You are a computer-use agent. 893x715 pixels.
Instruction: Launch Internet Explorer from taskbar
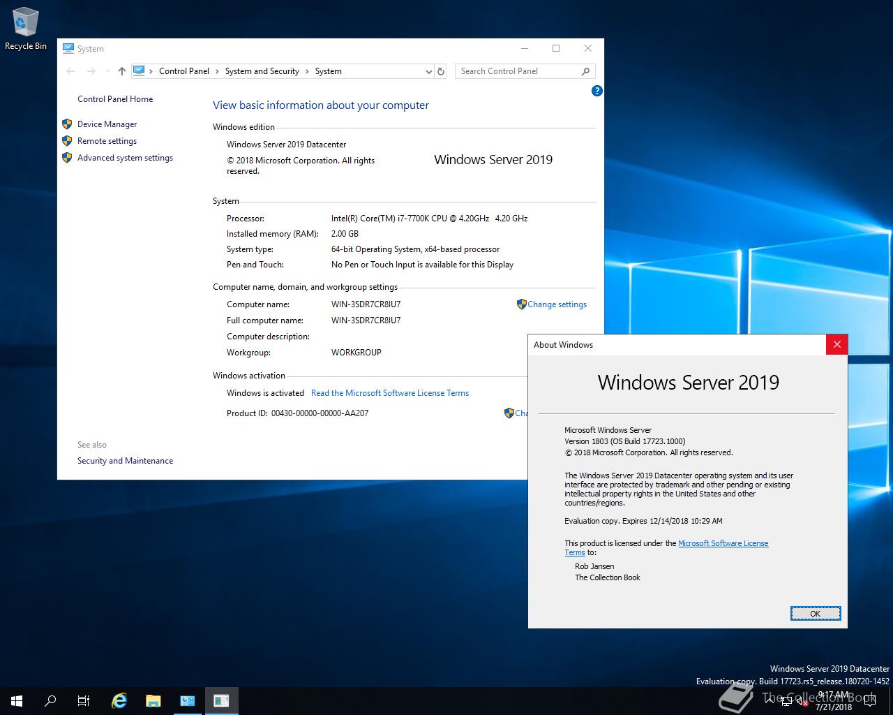point(119,700)
